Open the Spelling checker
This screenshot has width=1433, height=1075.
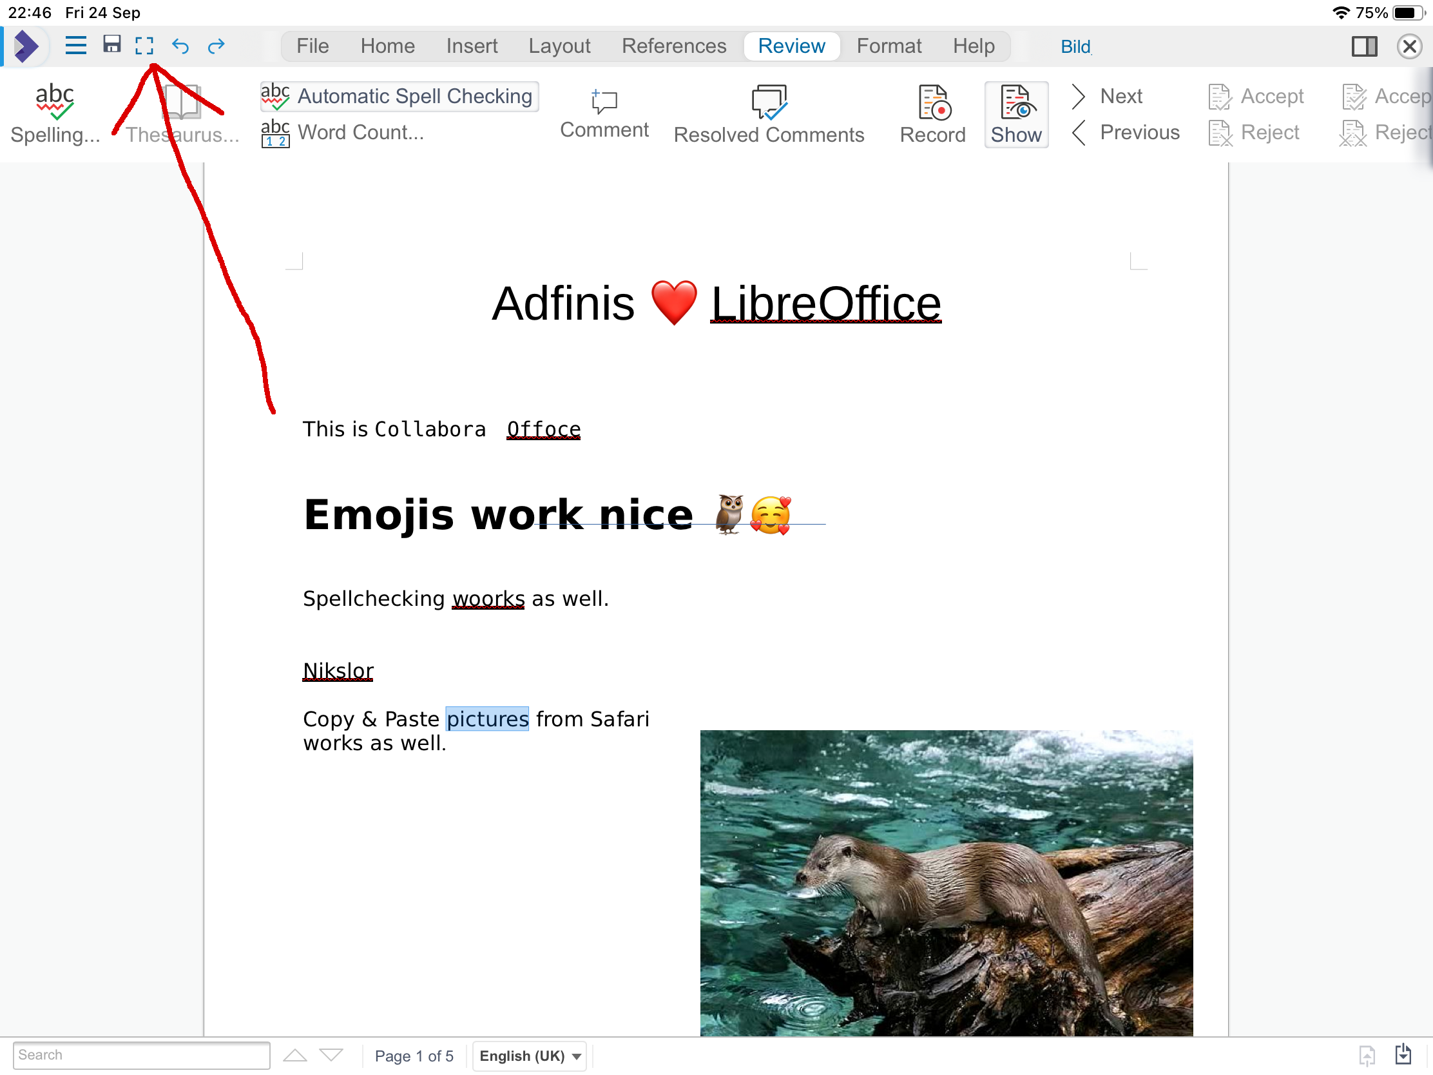(x=55, y=113)
